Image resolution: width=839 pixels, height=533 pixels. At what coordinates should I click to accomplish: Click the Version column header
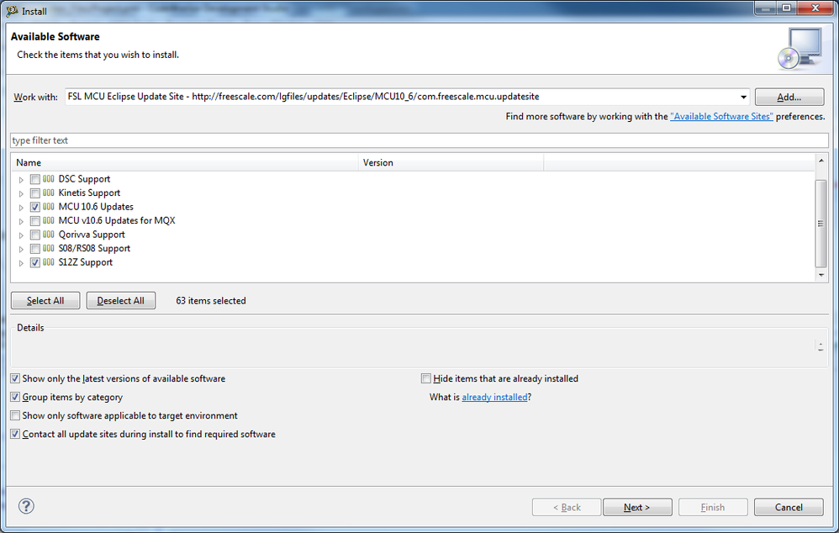click(451, 163)
